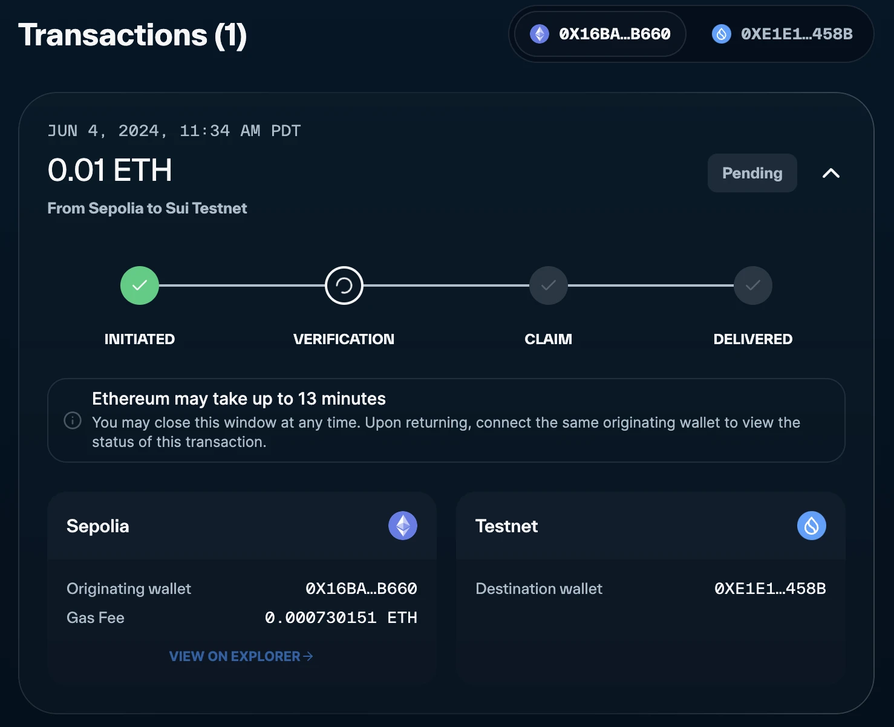The height and width of the screenshot is (727, 894).
Task: Select the connected 0X16BA…B660 wallet chip
Action: (x=598, y=34)
